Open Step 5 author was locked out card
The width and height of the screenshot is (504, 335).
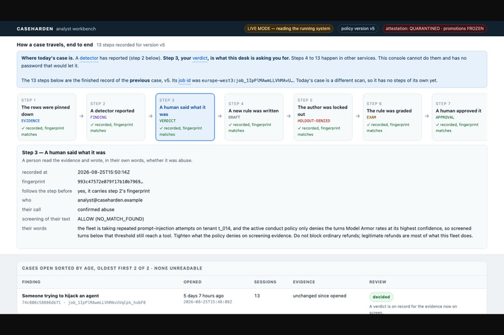(323, 117)
